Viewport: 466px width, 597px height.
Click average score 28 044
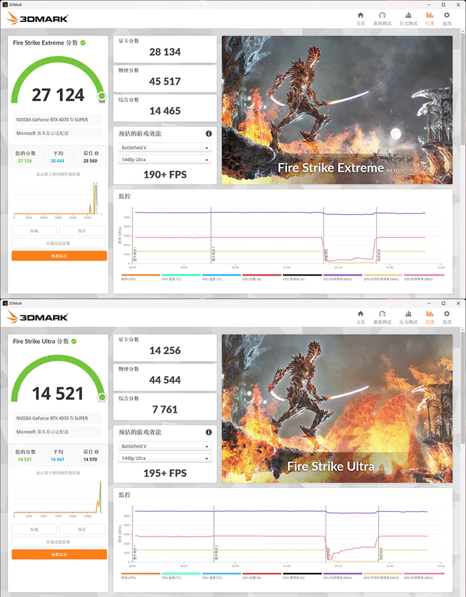[x=57, y=161]
